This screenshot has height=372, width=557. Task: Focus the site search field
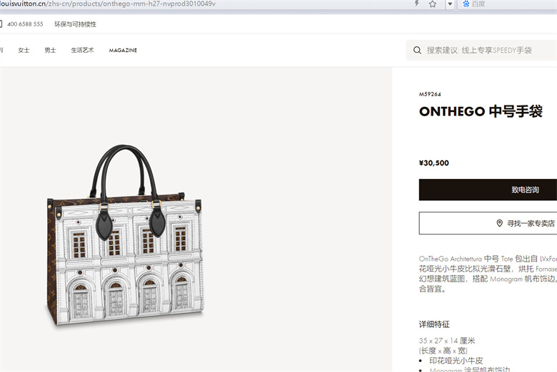coord(481,51)
